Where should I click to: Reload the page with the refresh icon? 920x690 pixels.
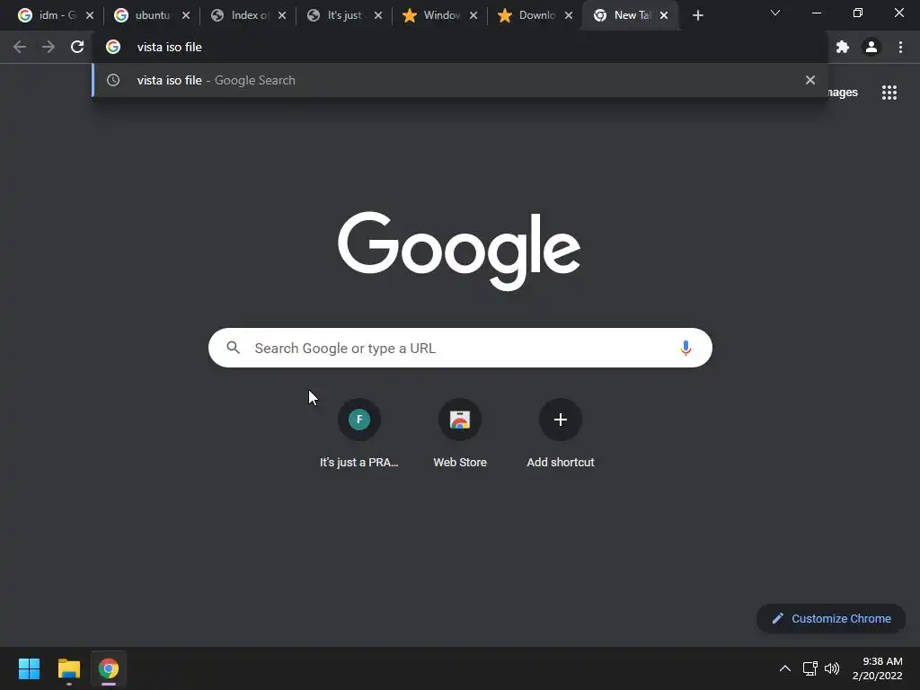(x=77, y=47)
